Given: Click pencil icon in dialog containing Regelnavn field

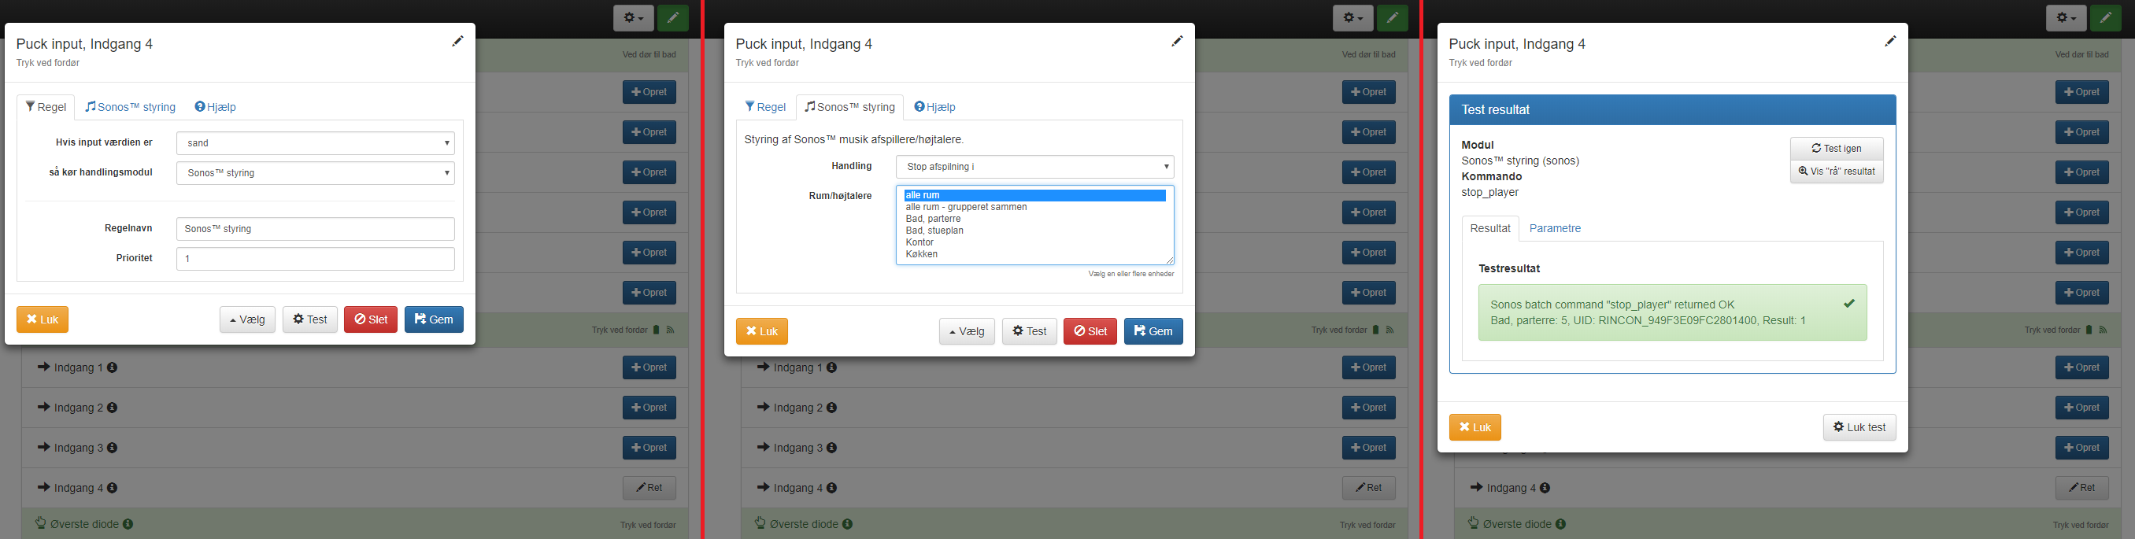Looking at the screenshot, I should (x=457, y=42).
